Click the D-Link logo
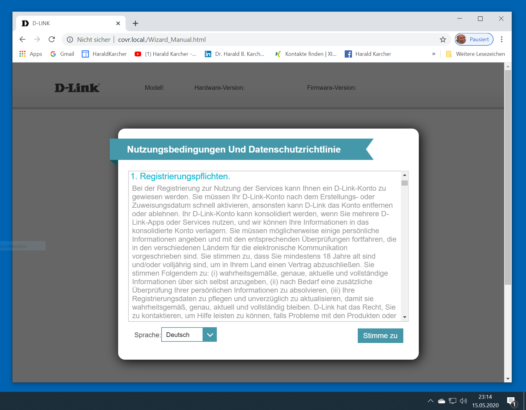Viewport: 526px width, 410px height. click(77, 88)
